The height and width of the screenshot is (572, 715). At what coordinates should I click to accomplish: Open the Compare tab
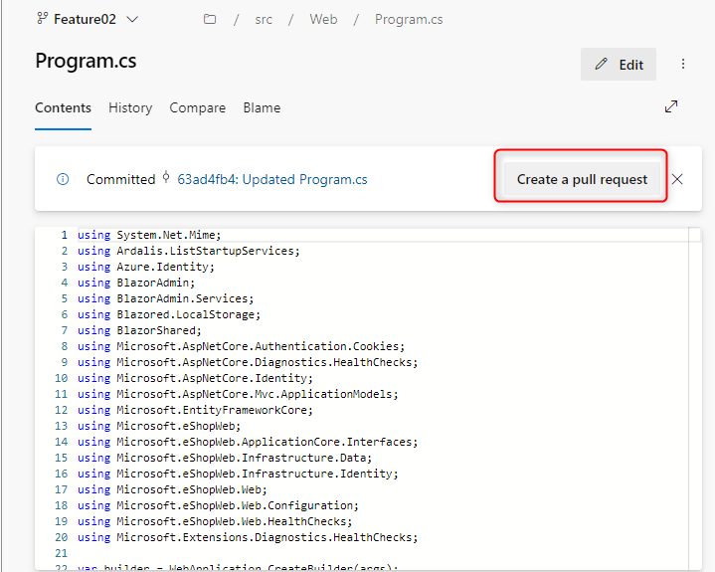coord(197,107)
